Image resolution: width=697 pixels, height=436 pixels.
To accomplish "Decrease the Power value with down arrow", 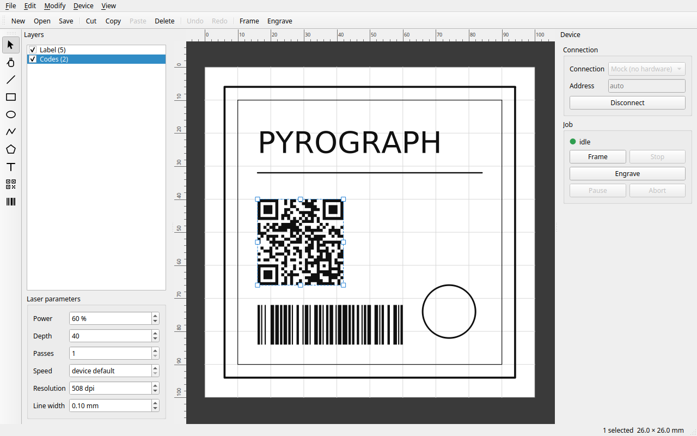I will (155, 322).
